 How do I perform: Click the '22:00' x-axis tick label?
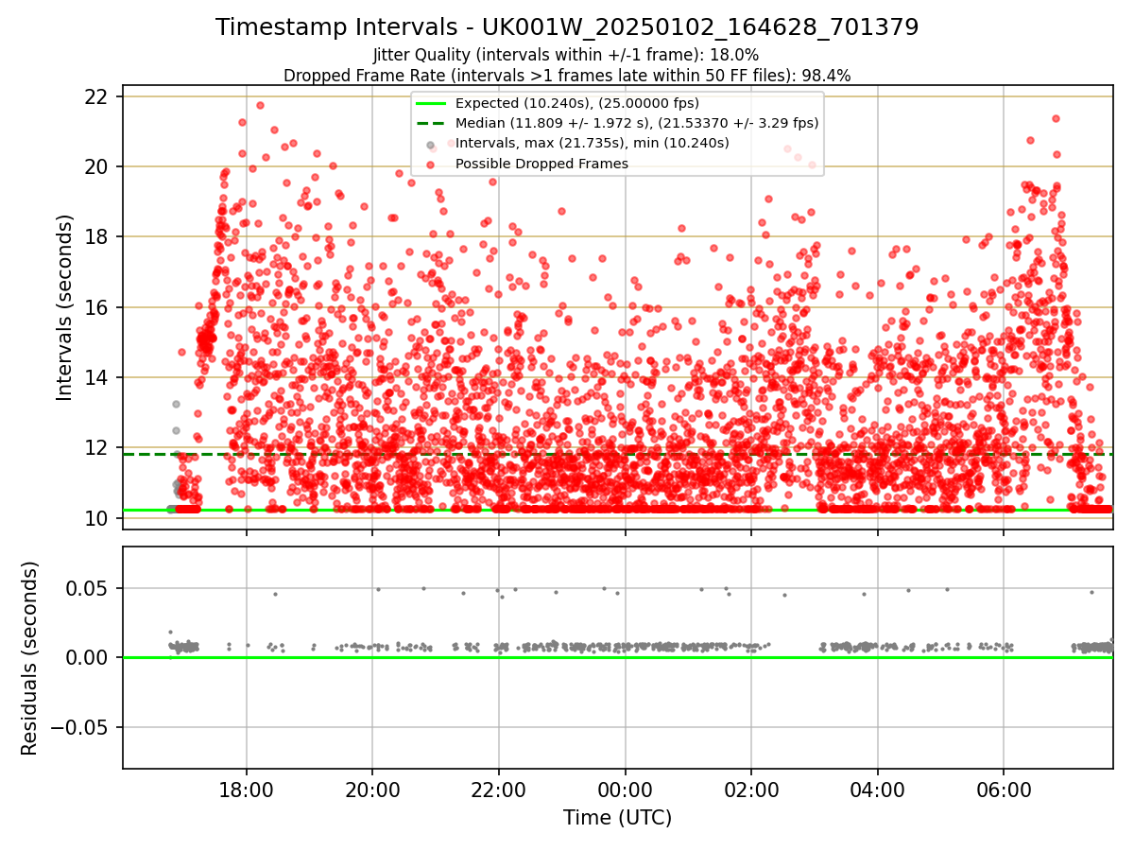[499, 790]
